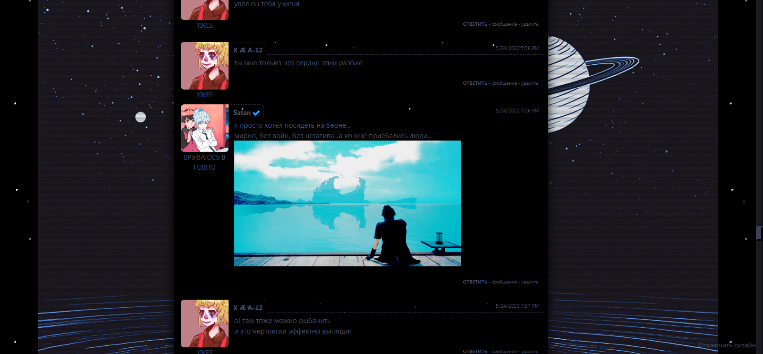The height and width of the screenshot is (354, 763).
Task: Click the timestamp on Satan's comment
Action: tap(517, 111)
